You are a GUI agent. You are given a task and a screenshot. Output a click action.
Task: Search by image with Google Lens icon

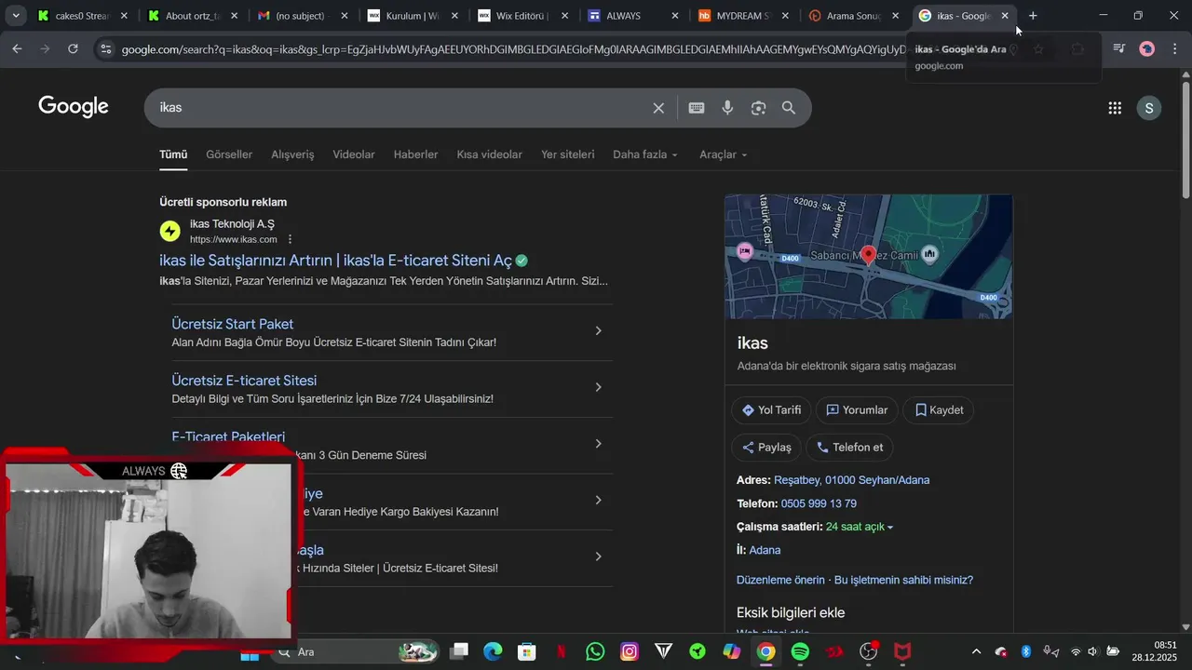point(758,108)
